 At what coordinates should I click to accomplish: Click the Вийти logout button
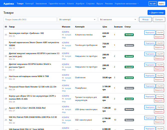pos(162,3)
